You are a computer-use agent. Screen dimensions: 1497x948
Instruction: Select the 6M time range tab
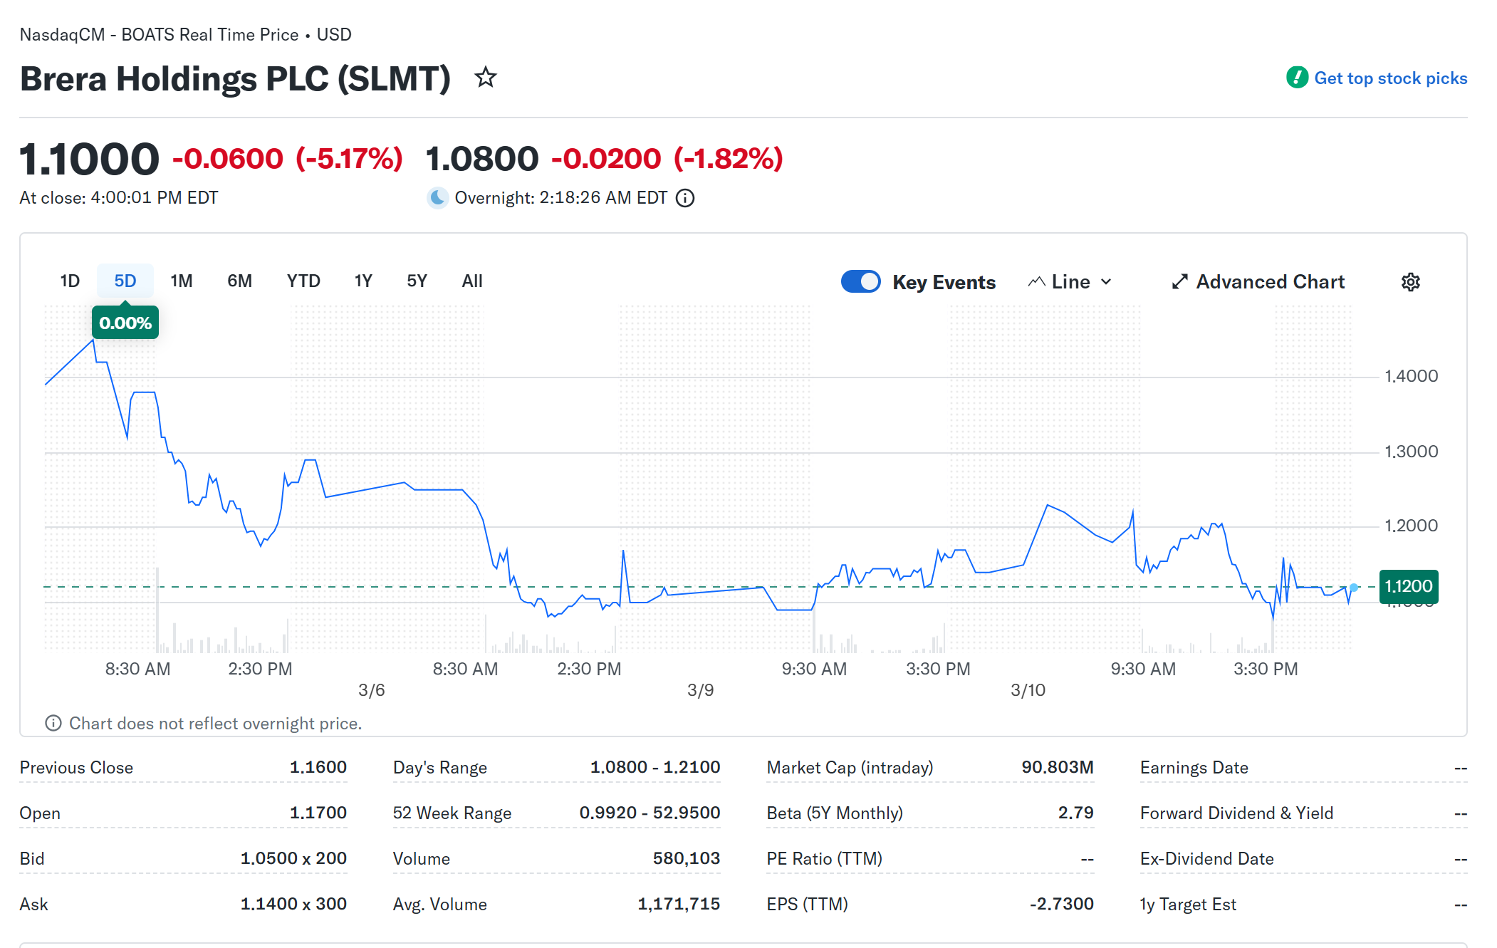tap(239, 281)
